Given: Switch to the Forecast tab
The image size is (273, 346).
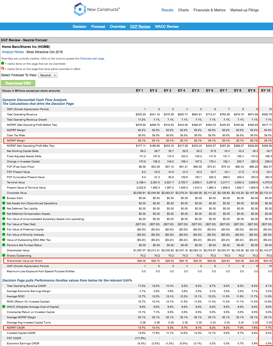Looking at the screenshot, I should (x=98, y=27).
